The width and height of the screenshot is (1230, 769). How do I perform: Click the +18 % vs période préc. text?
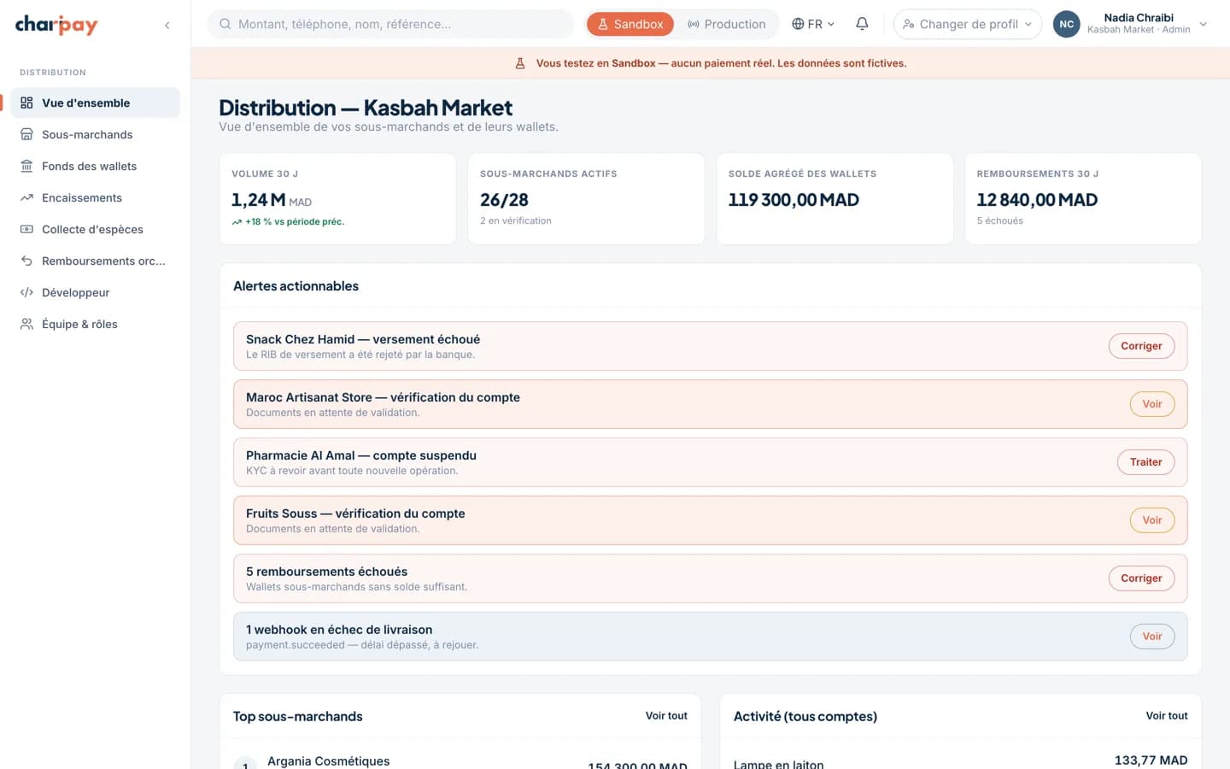(295, 222)
